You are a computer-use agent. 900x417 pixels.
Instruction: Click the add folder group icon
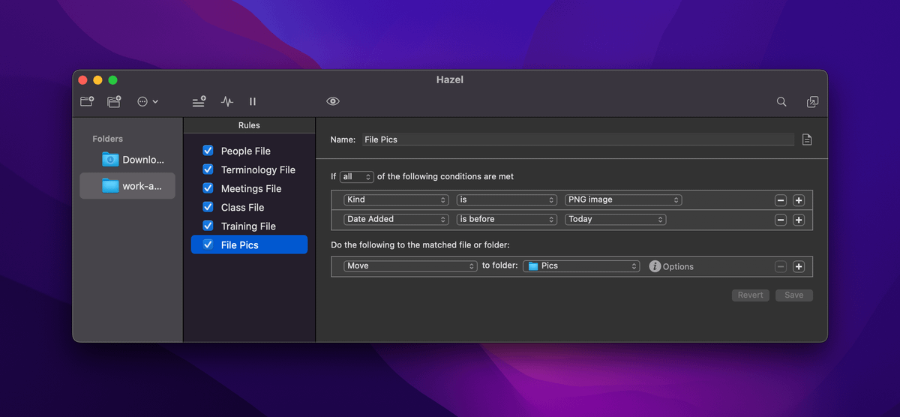114,101
